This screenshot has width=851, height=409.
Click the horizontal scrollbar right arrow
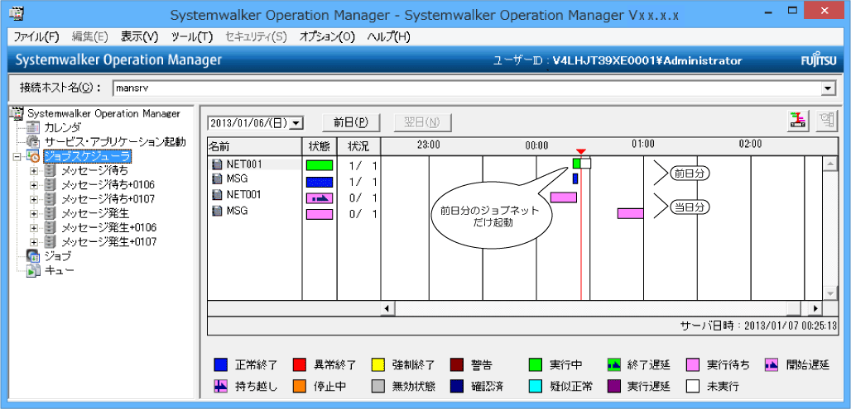815,308
